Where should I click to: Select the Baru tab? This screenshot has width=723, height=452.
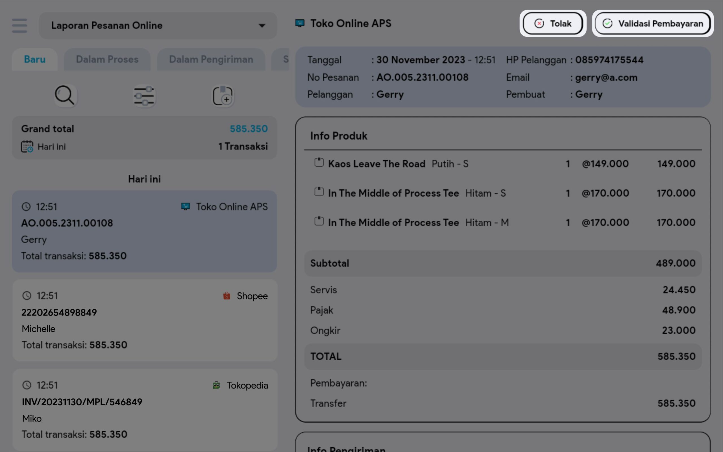pyautogui.click(x=35, y=59)
